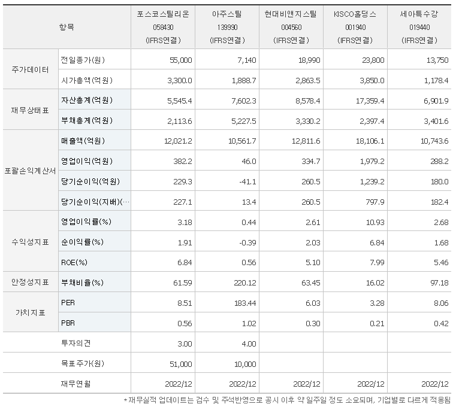
Task: Select the stock code 001940
Action: coord(355,28)
